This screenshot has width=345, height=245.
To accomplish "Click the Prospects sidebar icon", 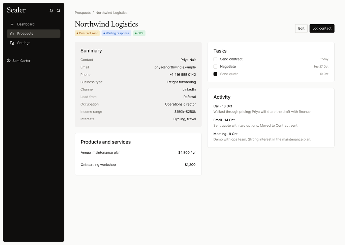I will [x=12, y=34].
